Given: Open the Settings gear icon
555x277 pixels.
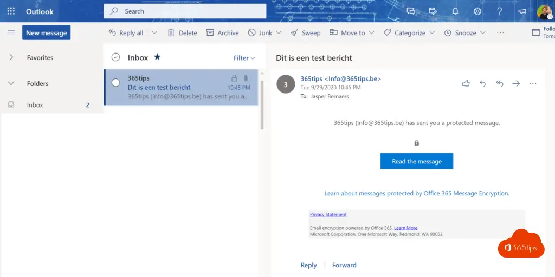Looking at the screenshot, I should click(477, 11).
